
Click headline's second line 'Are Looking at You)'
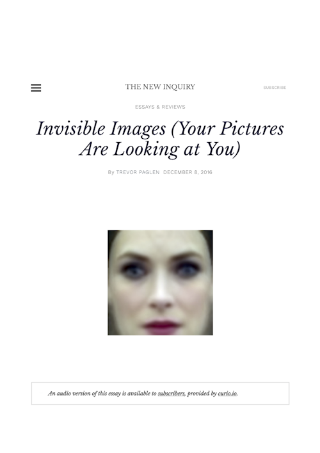(x=160, y=149)
